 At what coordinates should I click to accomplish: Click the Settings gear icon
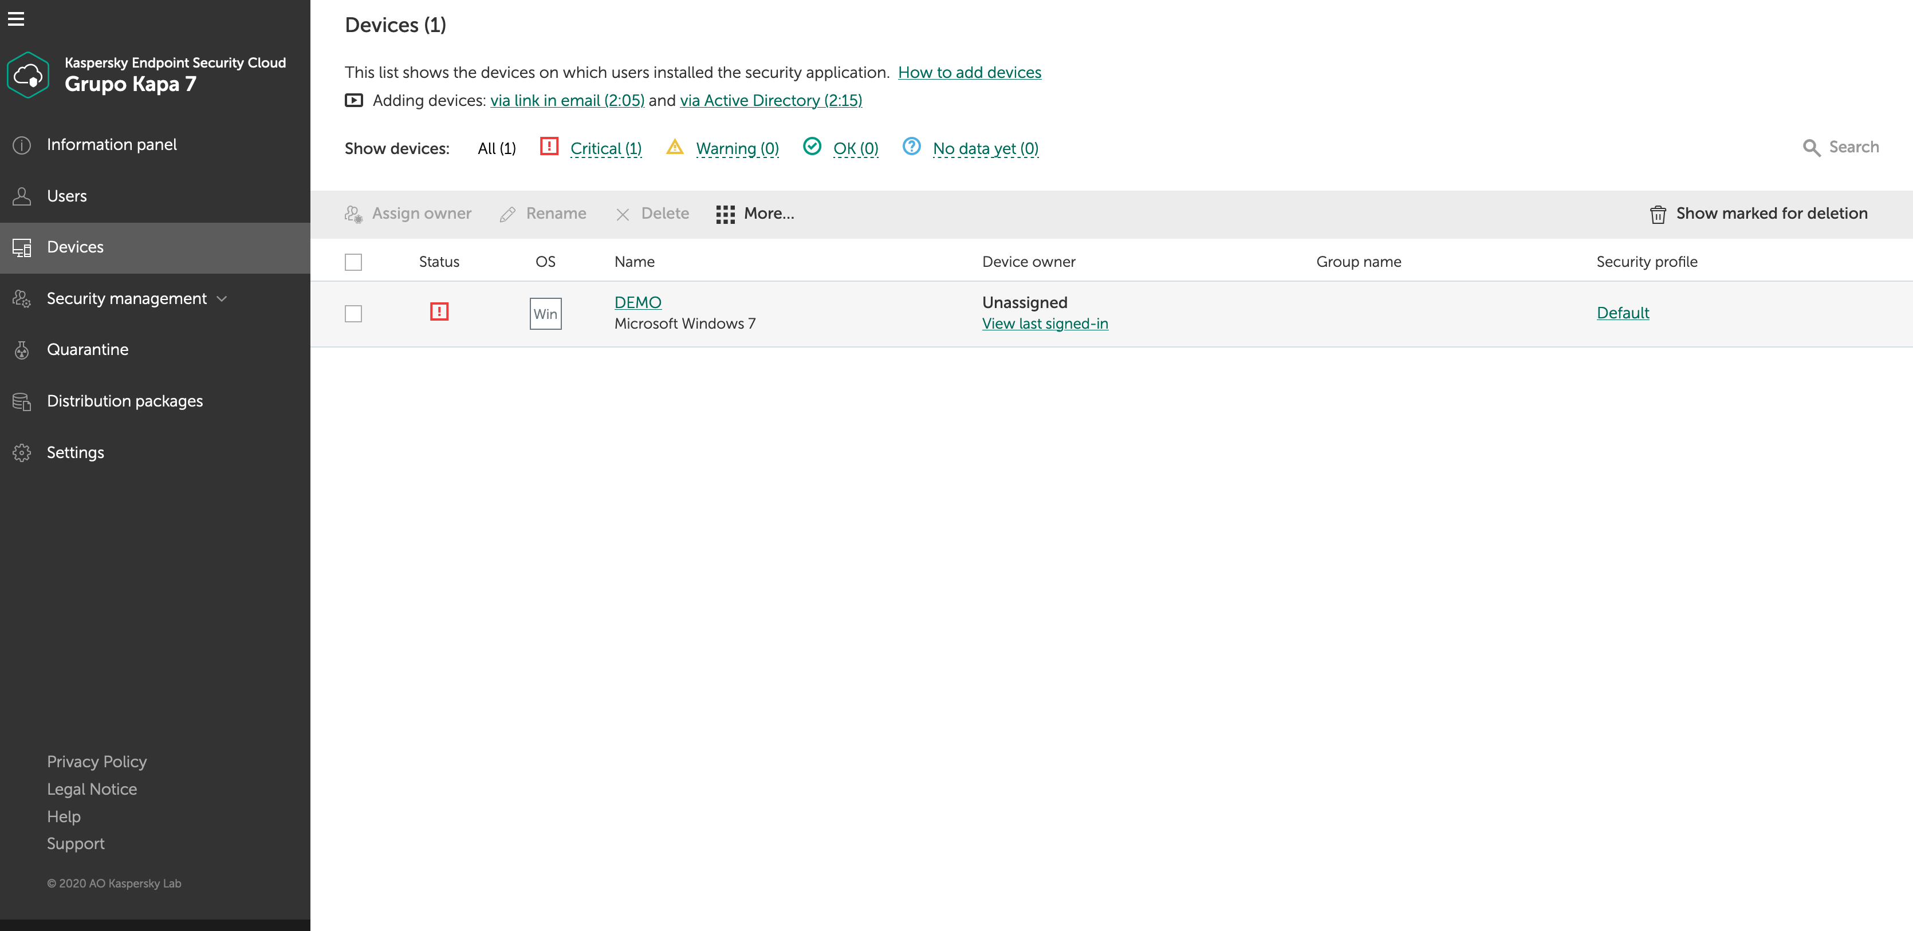[x=22, y=452]
